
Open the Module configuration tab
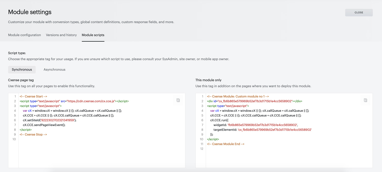24,35
